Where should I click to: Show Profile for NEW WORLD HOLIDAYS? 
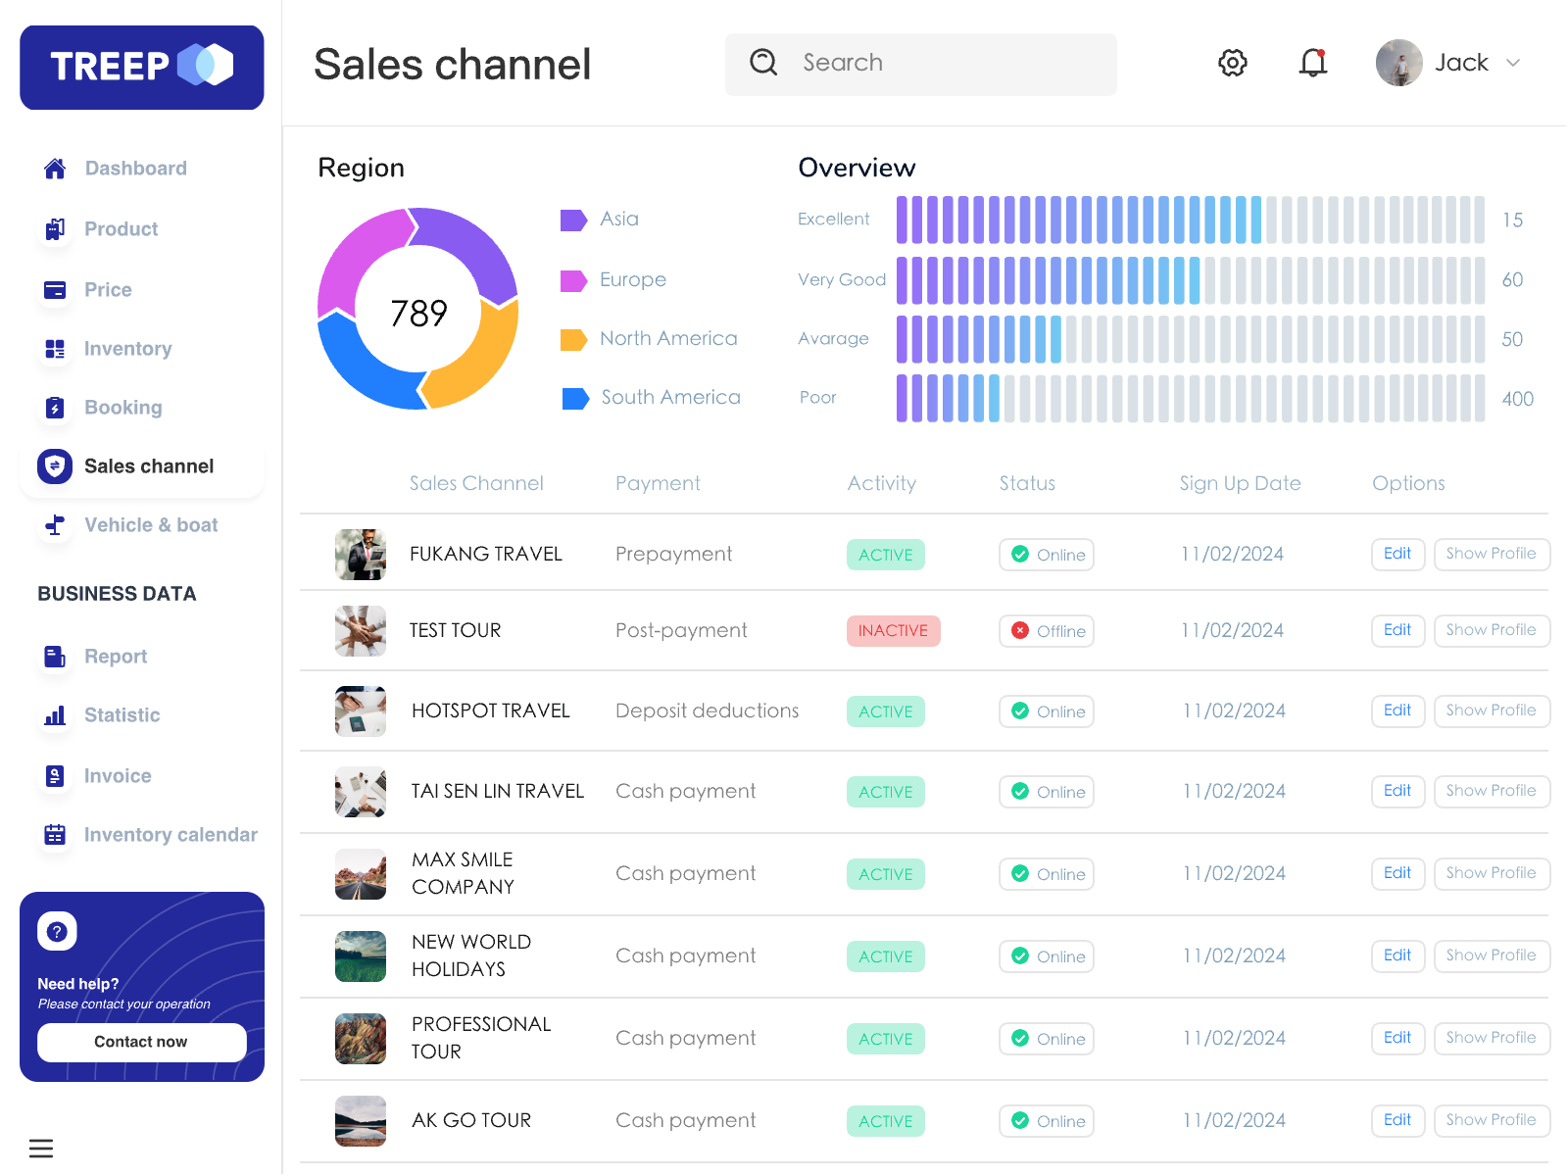1492,955
